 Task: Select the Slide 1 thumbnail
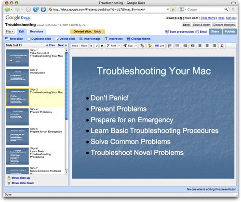[x=17, y=58]
